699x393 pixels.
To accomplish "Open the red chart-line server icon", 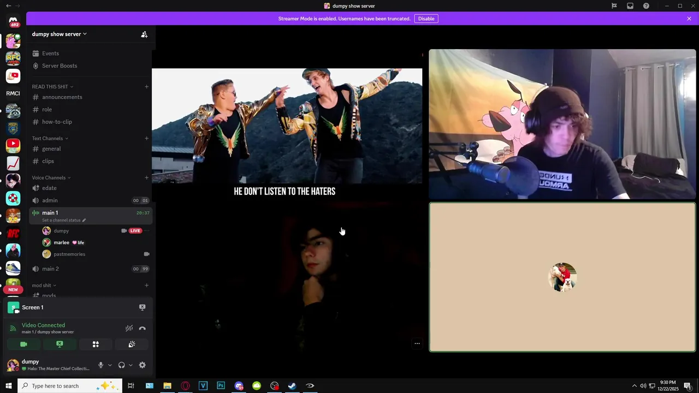I will [13, 163].
